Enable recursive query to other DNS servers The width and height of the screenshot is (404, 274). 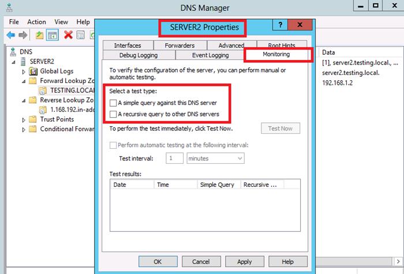coord(113,114)
